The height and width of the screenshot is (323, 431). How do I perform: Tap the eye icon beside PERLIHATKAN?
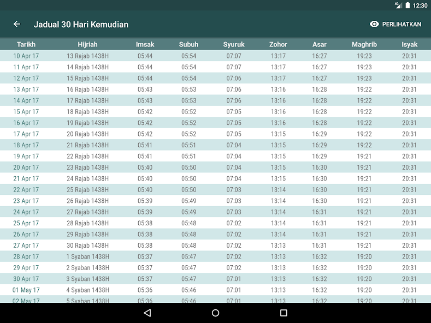tap(374, 24)
